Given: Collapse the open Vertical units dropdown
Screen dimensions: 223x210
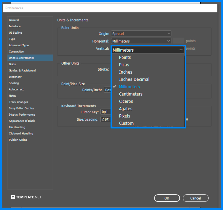Looking at the screenshot, I should tap(148, 50).
